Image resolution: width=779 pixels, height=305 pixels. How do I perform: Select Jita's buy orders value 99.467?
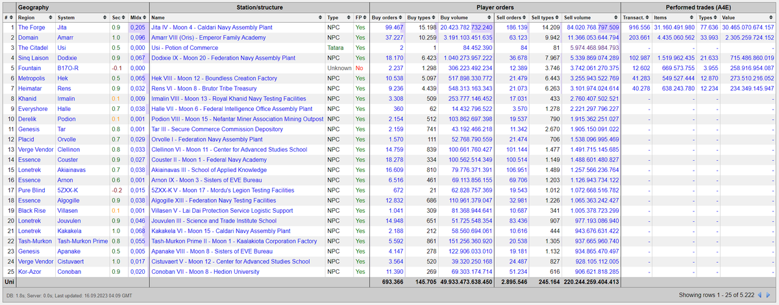(395, 28)
